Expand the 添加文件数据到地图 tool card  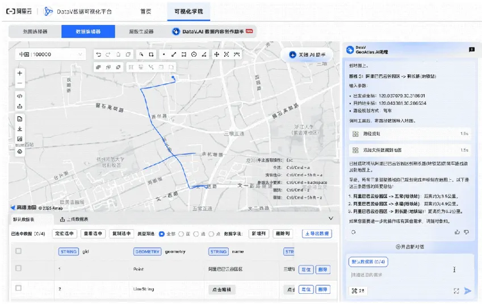(410, 150)
